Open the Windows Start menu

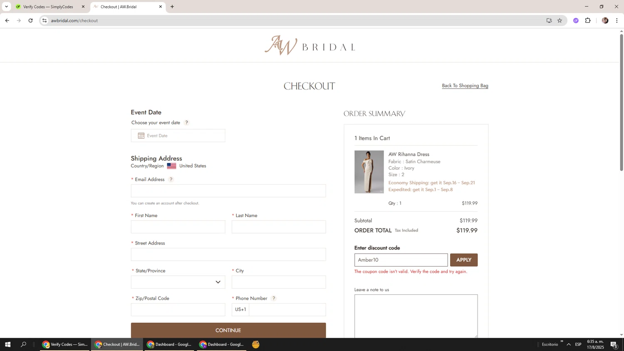click(x=7, y=344)
